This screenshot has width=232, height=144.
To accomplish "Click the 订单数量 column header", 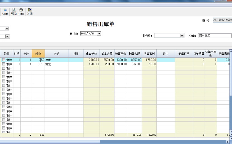I will 199,54.
